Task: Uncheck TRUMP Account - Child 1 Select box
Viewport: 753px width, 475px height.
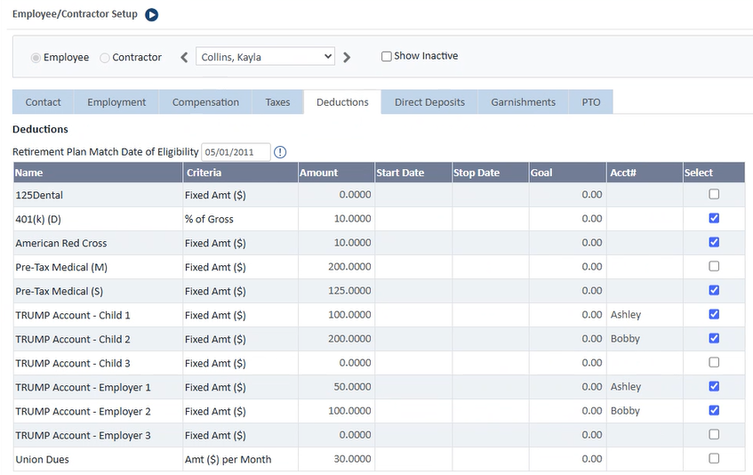Action: tap(714, 314)
